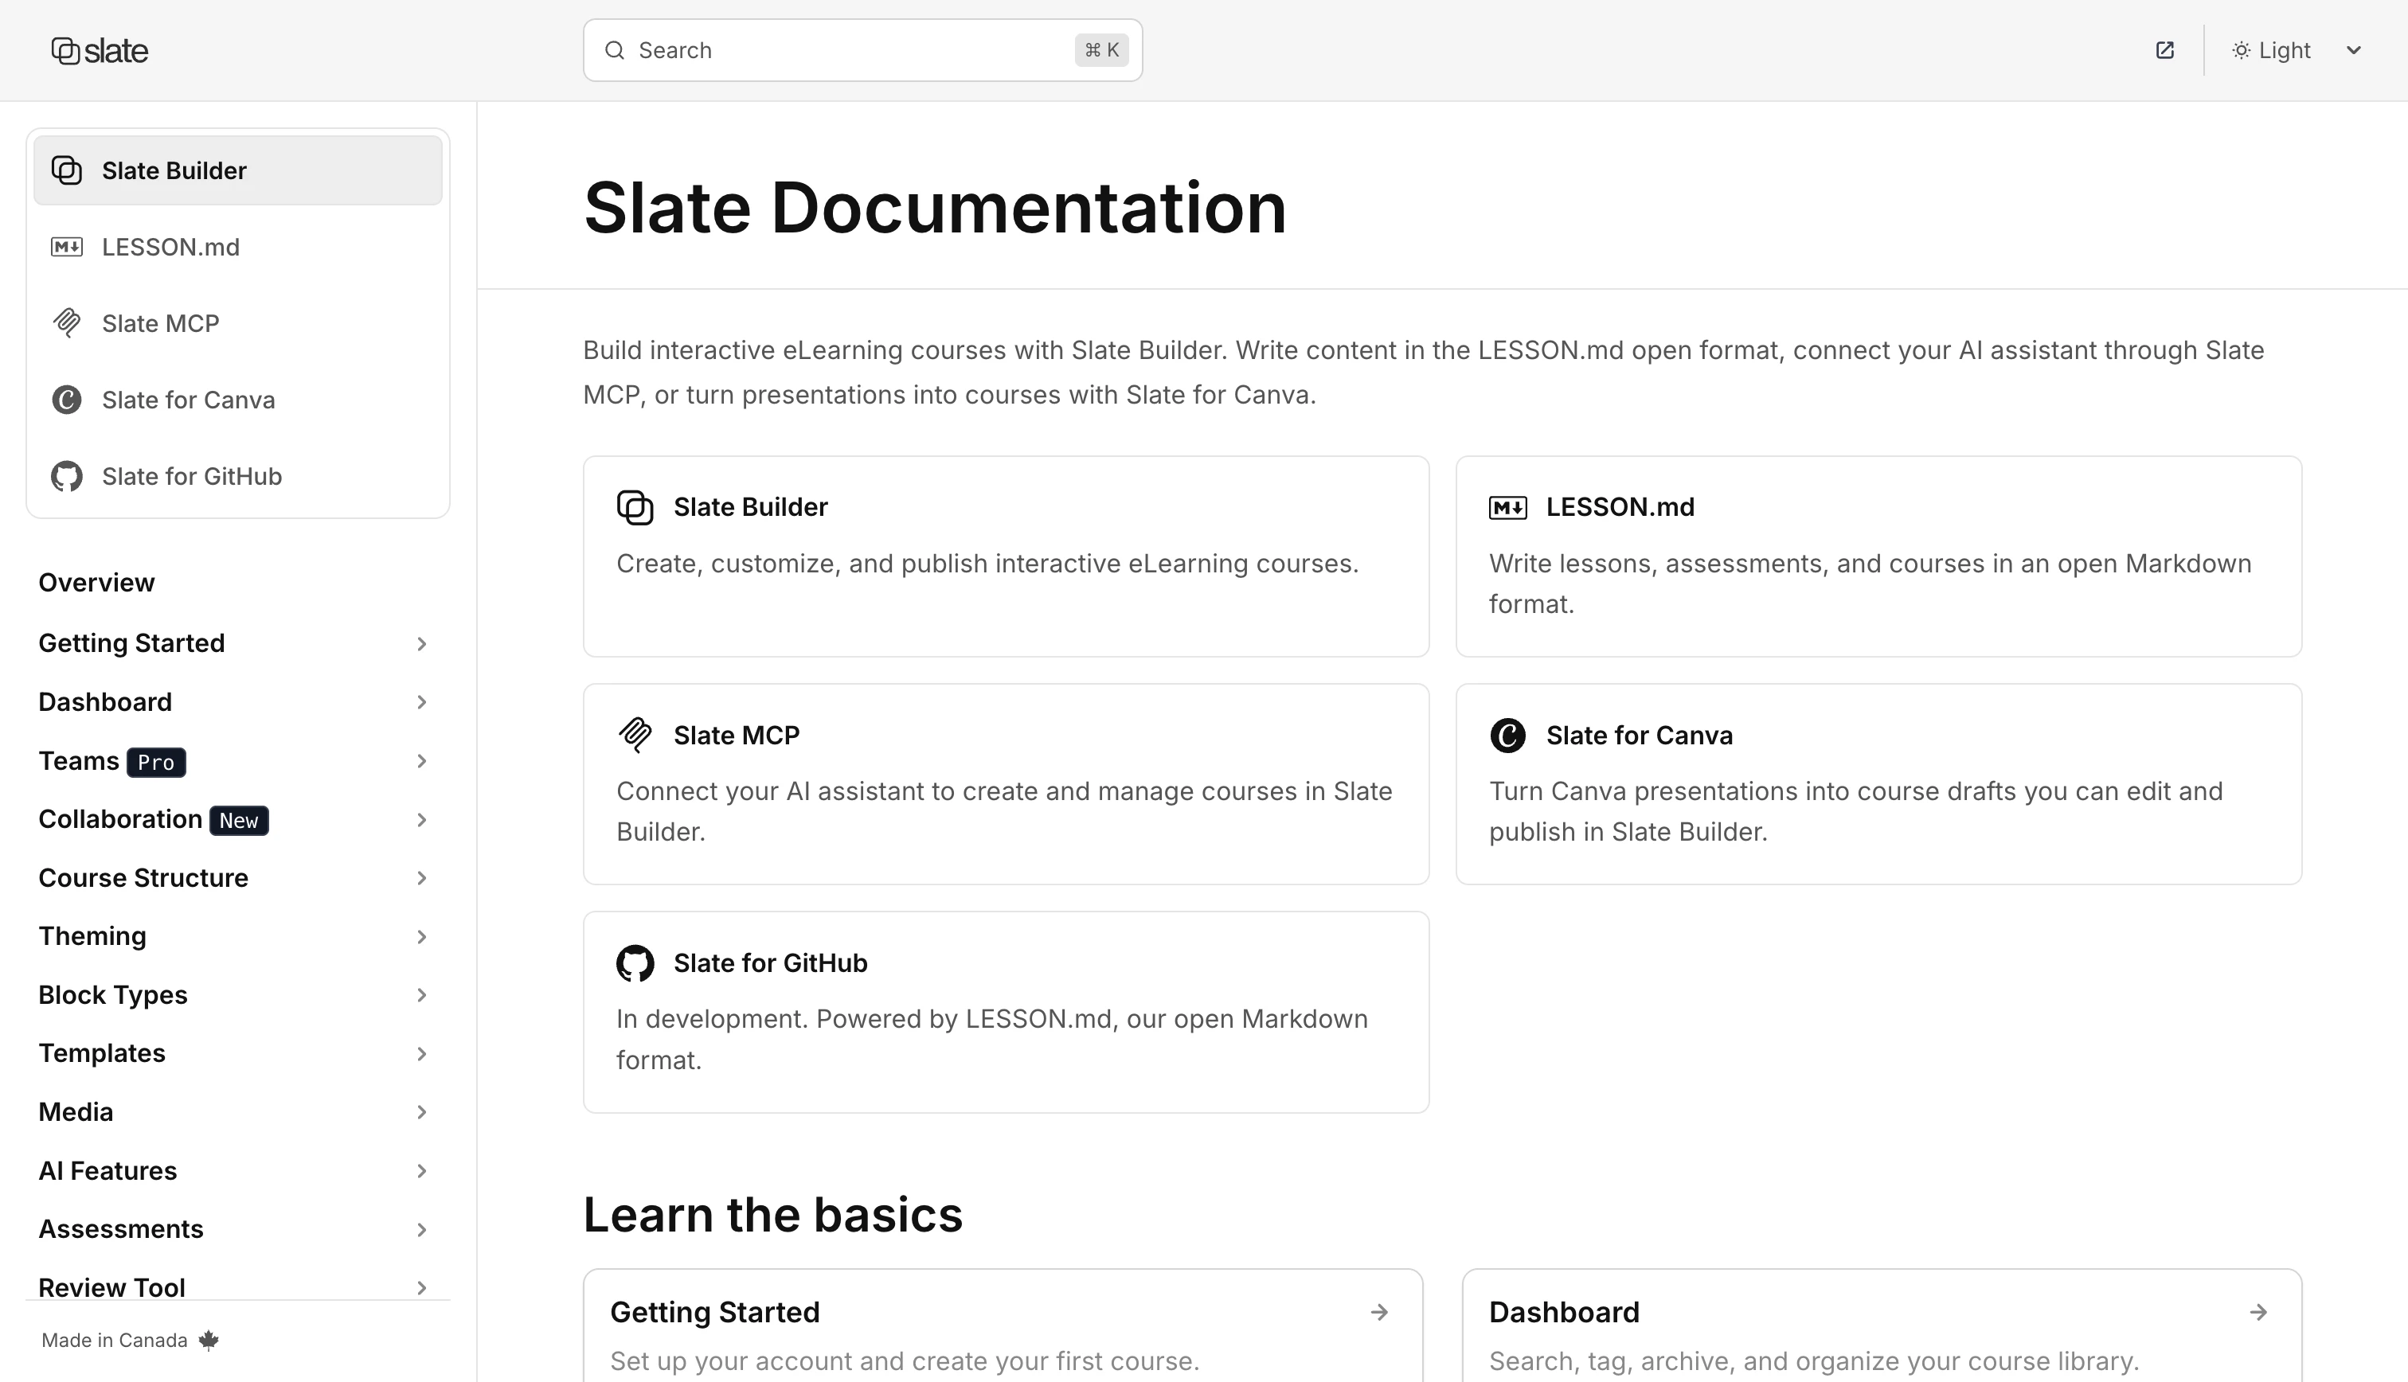The height and width of the screenshot is (1382, 2408).
Task: Select Slate for Canva in switcher
Action: (238, 400)
